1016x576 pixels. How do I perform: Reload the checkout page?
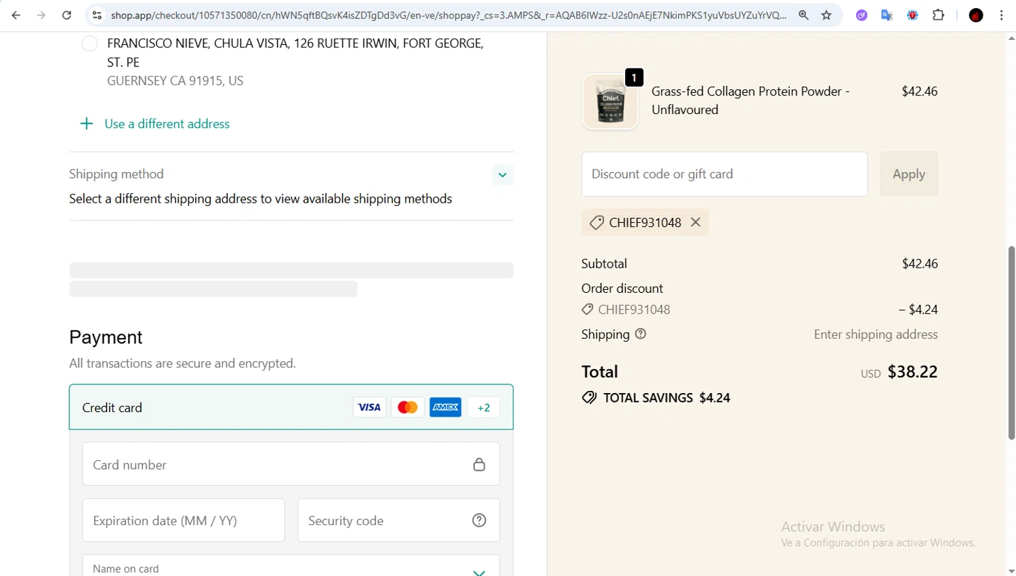pyautogui.click(x=66, y=15)
